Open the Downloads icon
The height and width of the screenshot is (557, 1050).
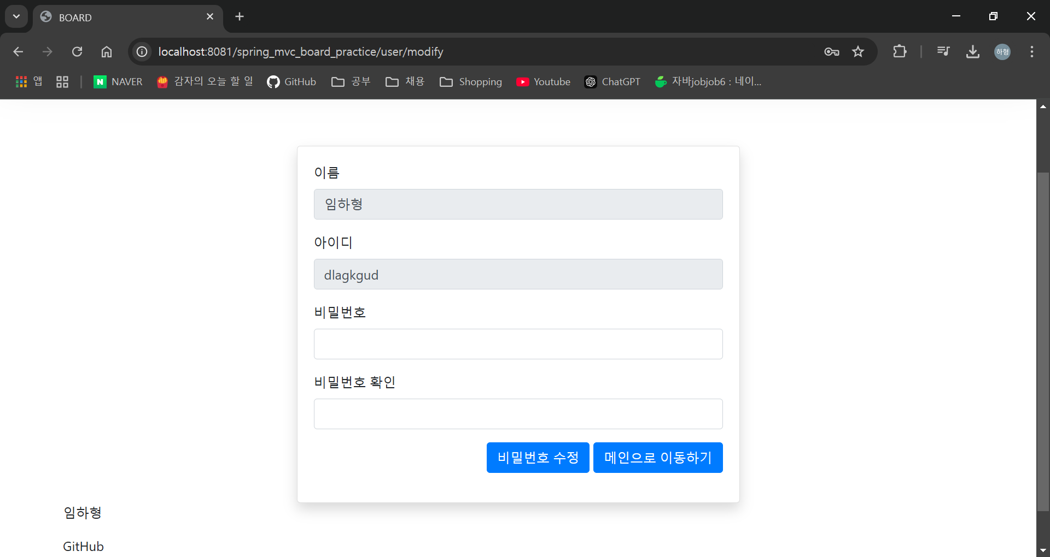(x=973, y=52)
